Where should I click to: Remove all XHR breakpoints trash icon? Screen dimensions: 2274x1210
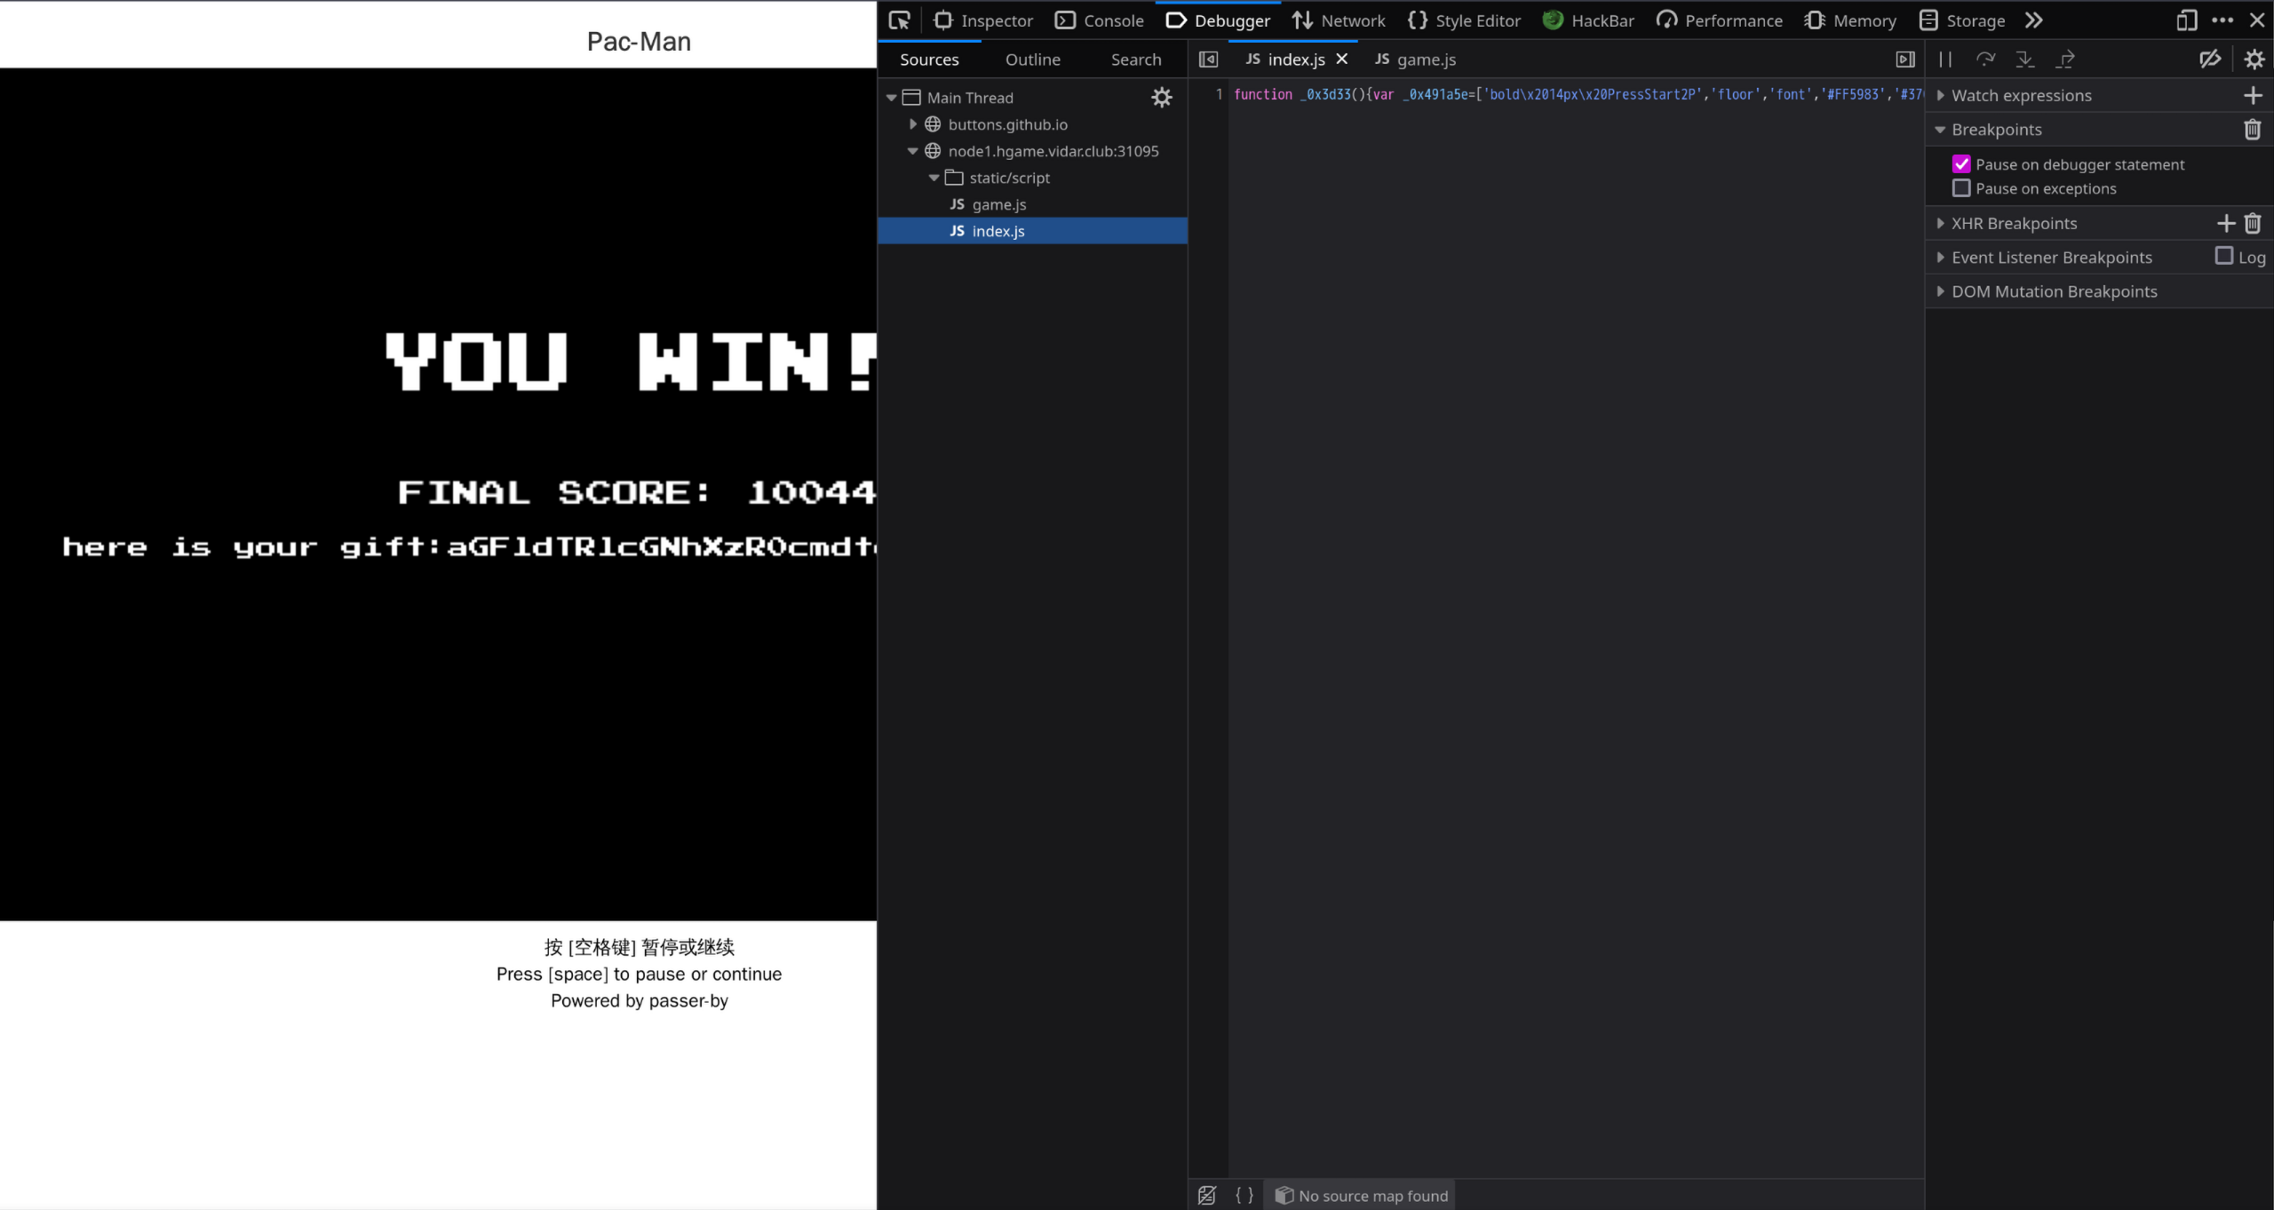[x=2252, y=223]
